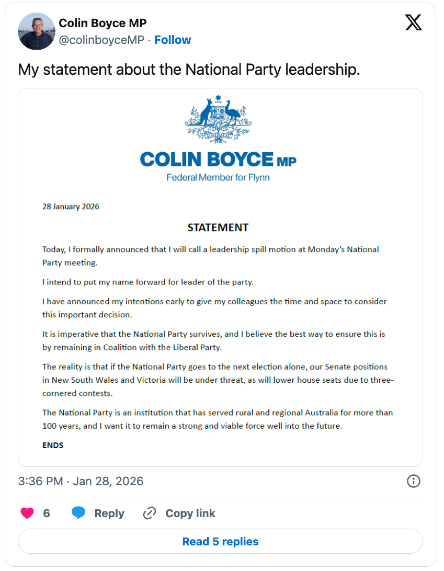Click the Federal Member for Flynn subtitle
Screen dimensions: 444x571
pyautogui.click(x=218, y=177)
